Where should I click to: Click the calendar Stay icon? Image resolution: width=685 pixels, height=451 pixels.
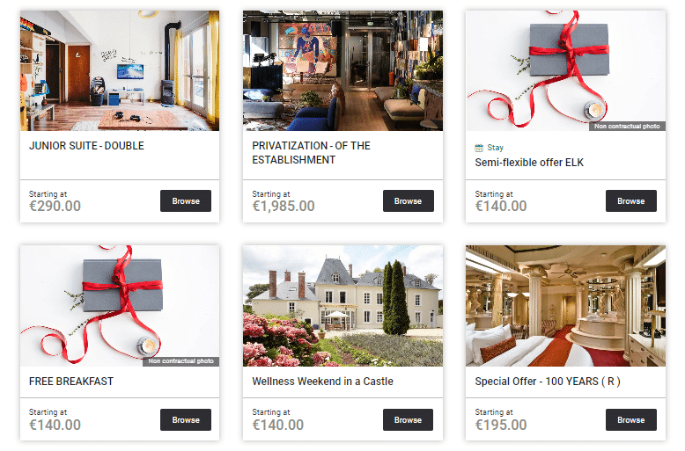point(479,148)
